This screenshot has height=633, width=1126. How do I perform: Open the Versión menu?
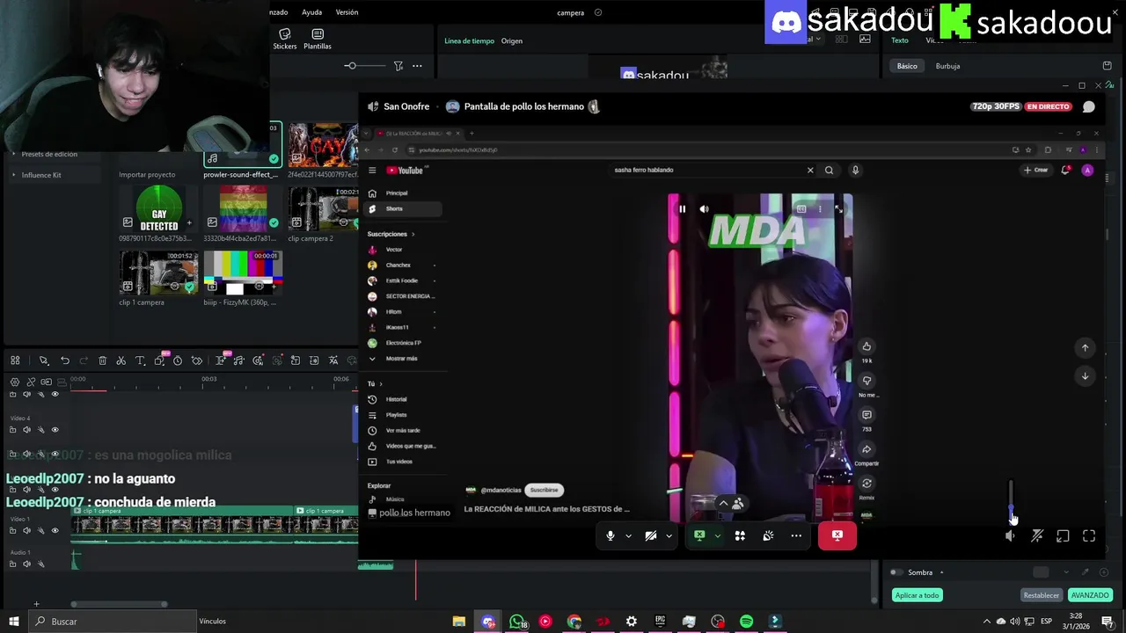tap(347, 12)
